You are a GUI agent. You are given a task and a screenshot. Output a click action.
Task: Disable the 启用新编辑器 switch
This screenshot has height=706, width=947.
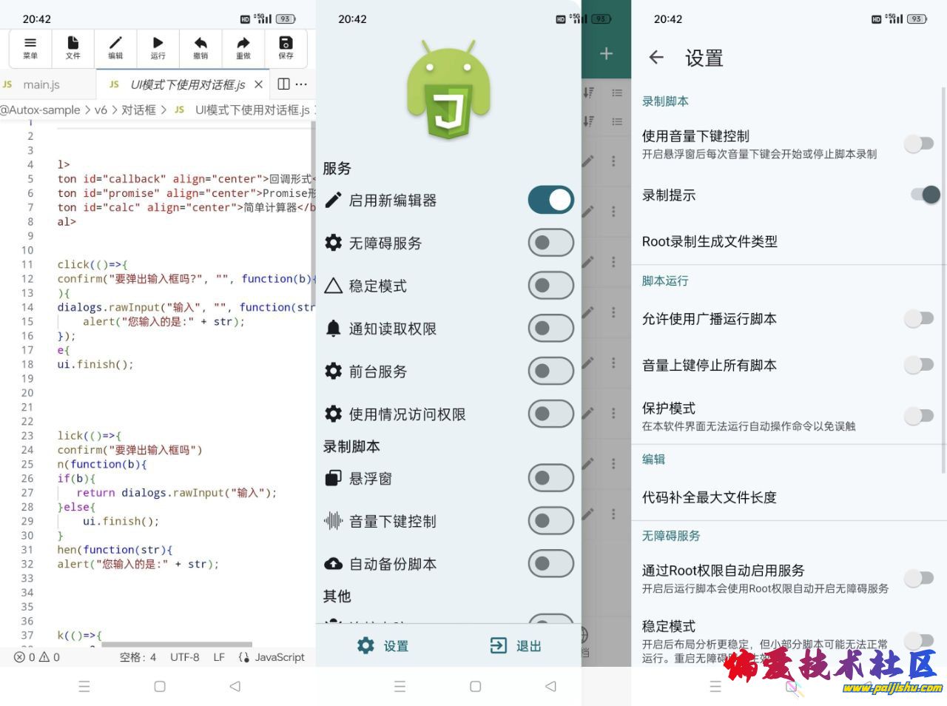click(x=550, y=201)
